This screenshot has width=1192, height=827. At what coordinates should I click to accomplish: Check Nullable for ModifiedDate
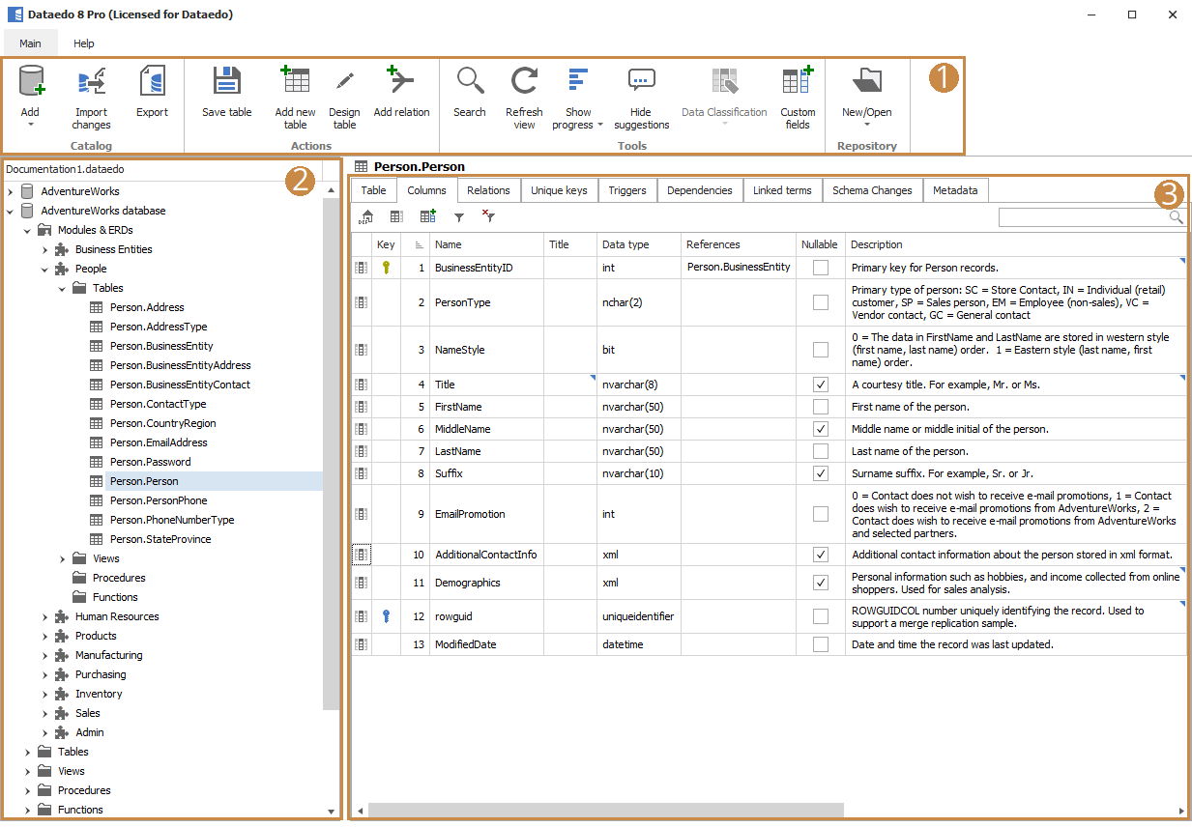pyautogui.click(x=821, y=644)
